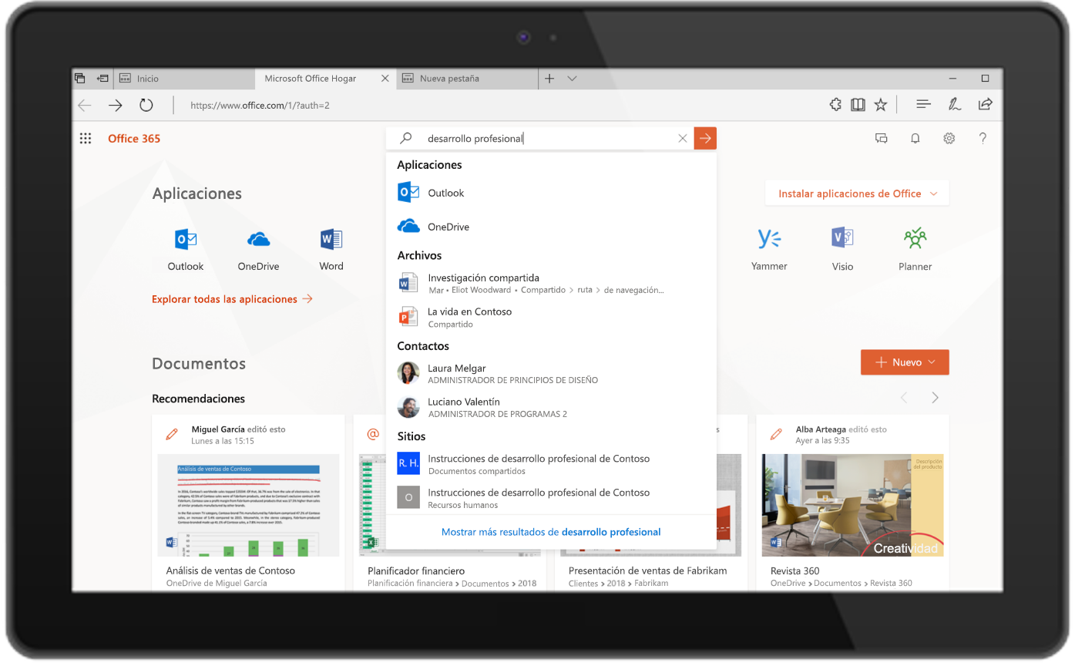Submit search with the orange arrow button

[x=705, y=138]
